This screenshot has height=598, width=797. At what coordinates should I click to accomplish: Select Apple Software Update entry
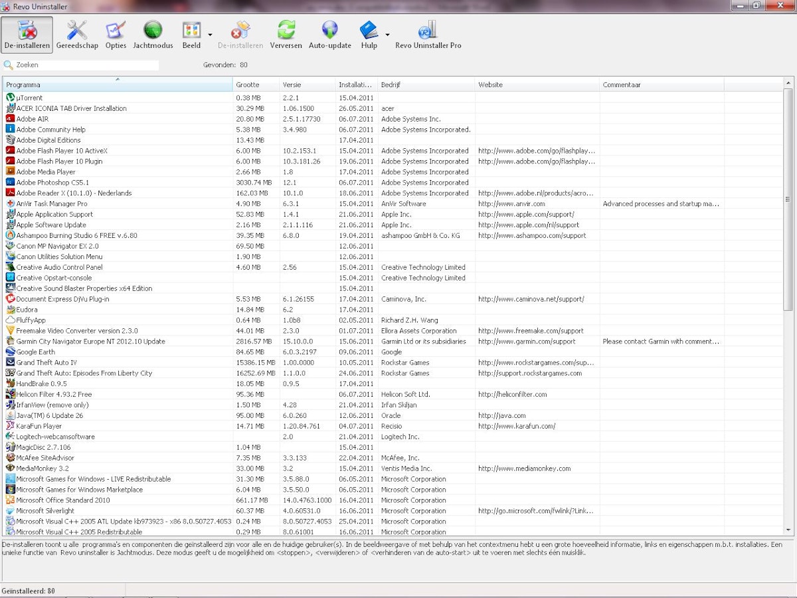pyautogui.click(x=394, y=225)
